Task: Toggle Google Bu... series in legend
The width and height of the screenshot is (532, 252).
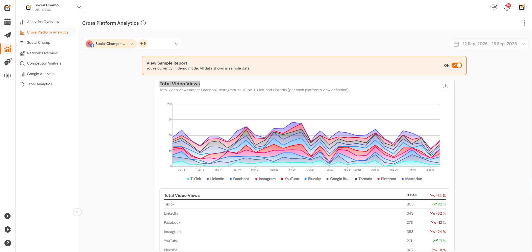Action: click(x=338, y=179)
